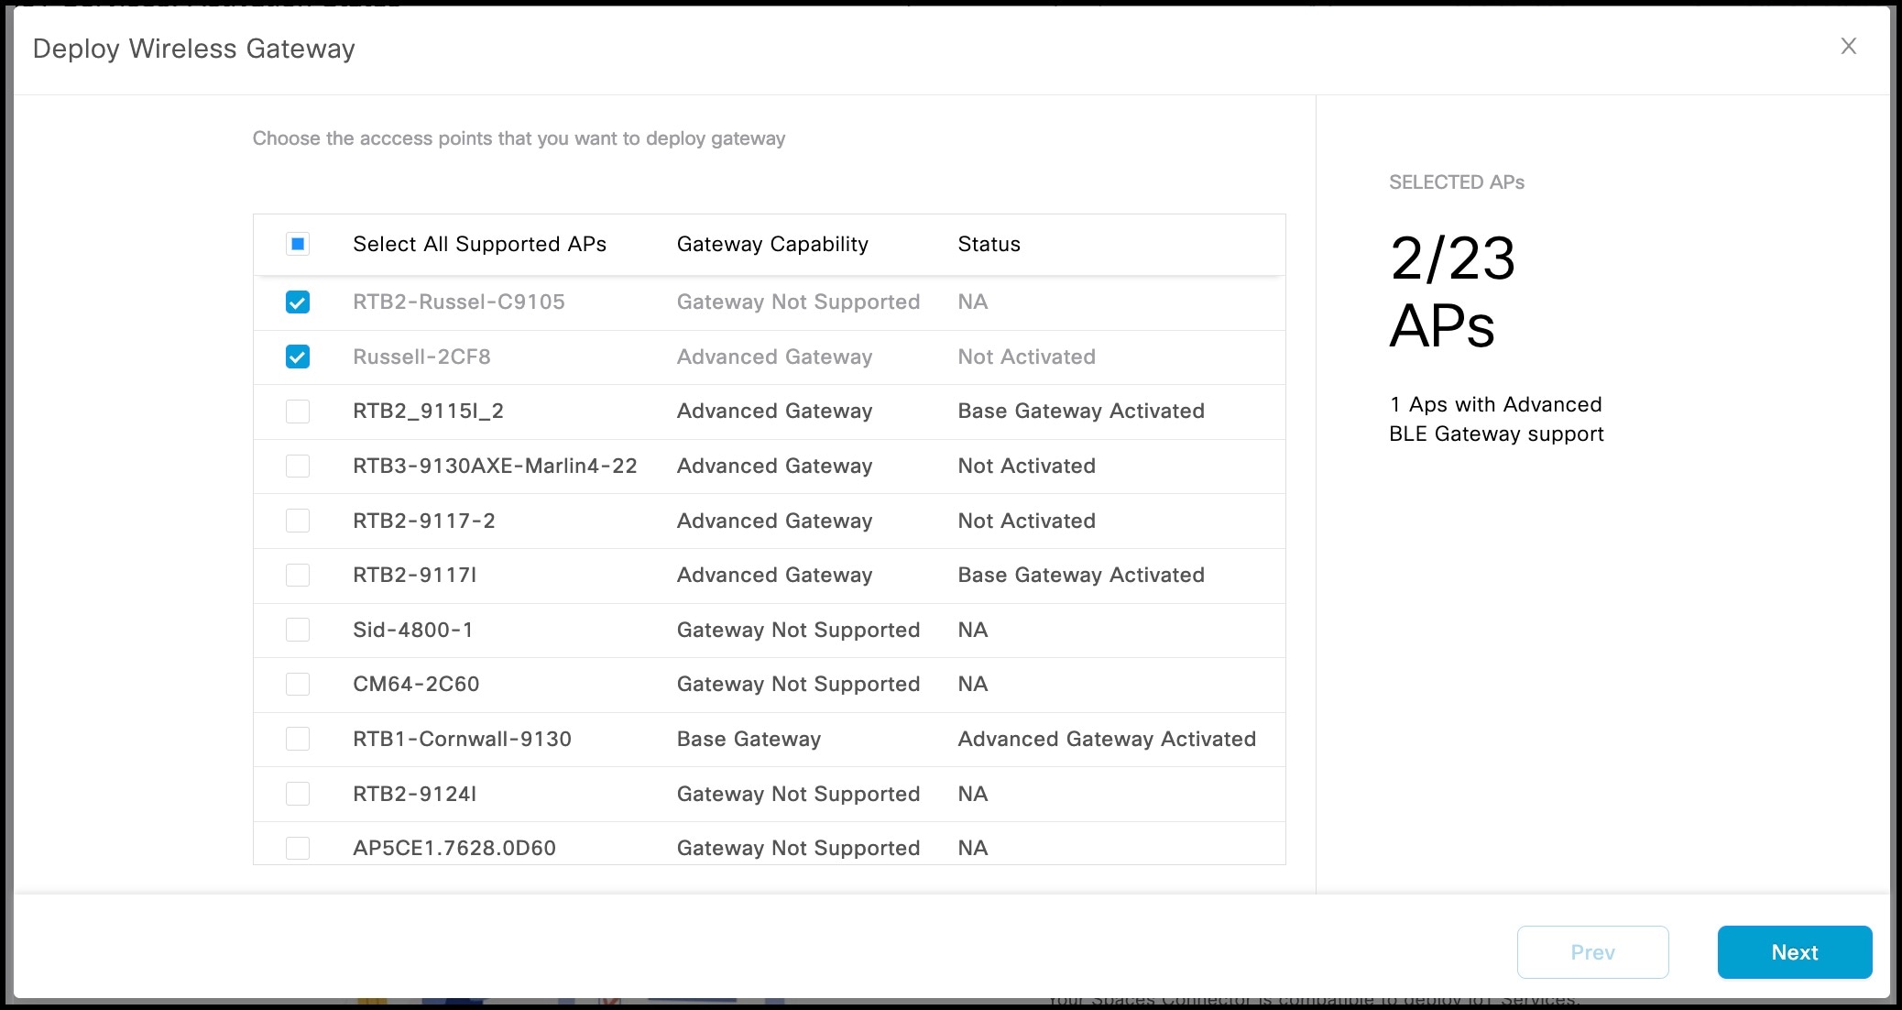Image resolution: width=1902 pixels, height=1010 pixels.
Task: Select the CM64-2C60 checkbox
Action: click(298, 685)
